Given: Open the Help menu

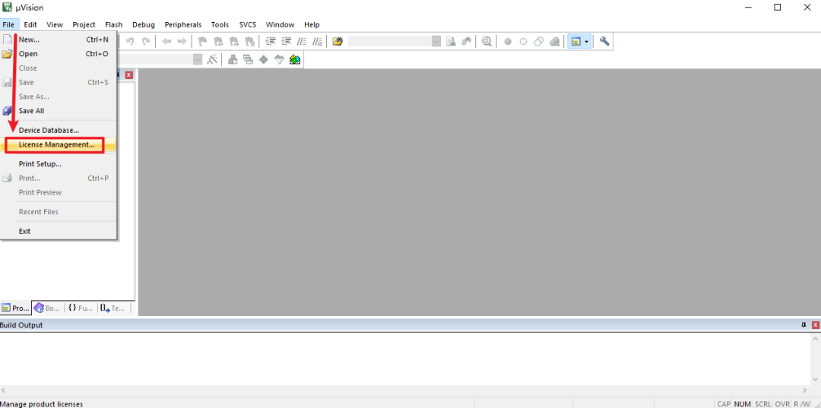Looking at the screenshot, I should point(312,24).
